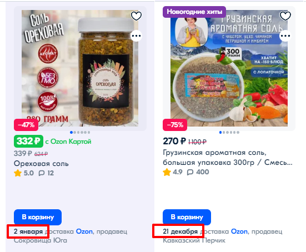The image size is (306, 252).
Task: Open the three-dot menu on Грузинская соль card
Action: pyautogui.click(x=285, y=36)
